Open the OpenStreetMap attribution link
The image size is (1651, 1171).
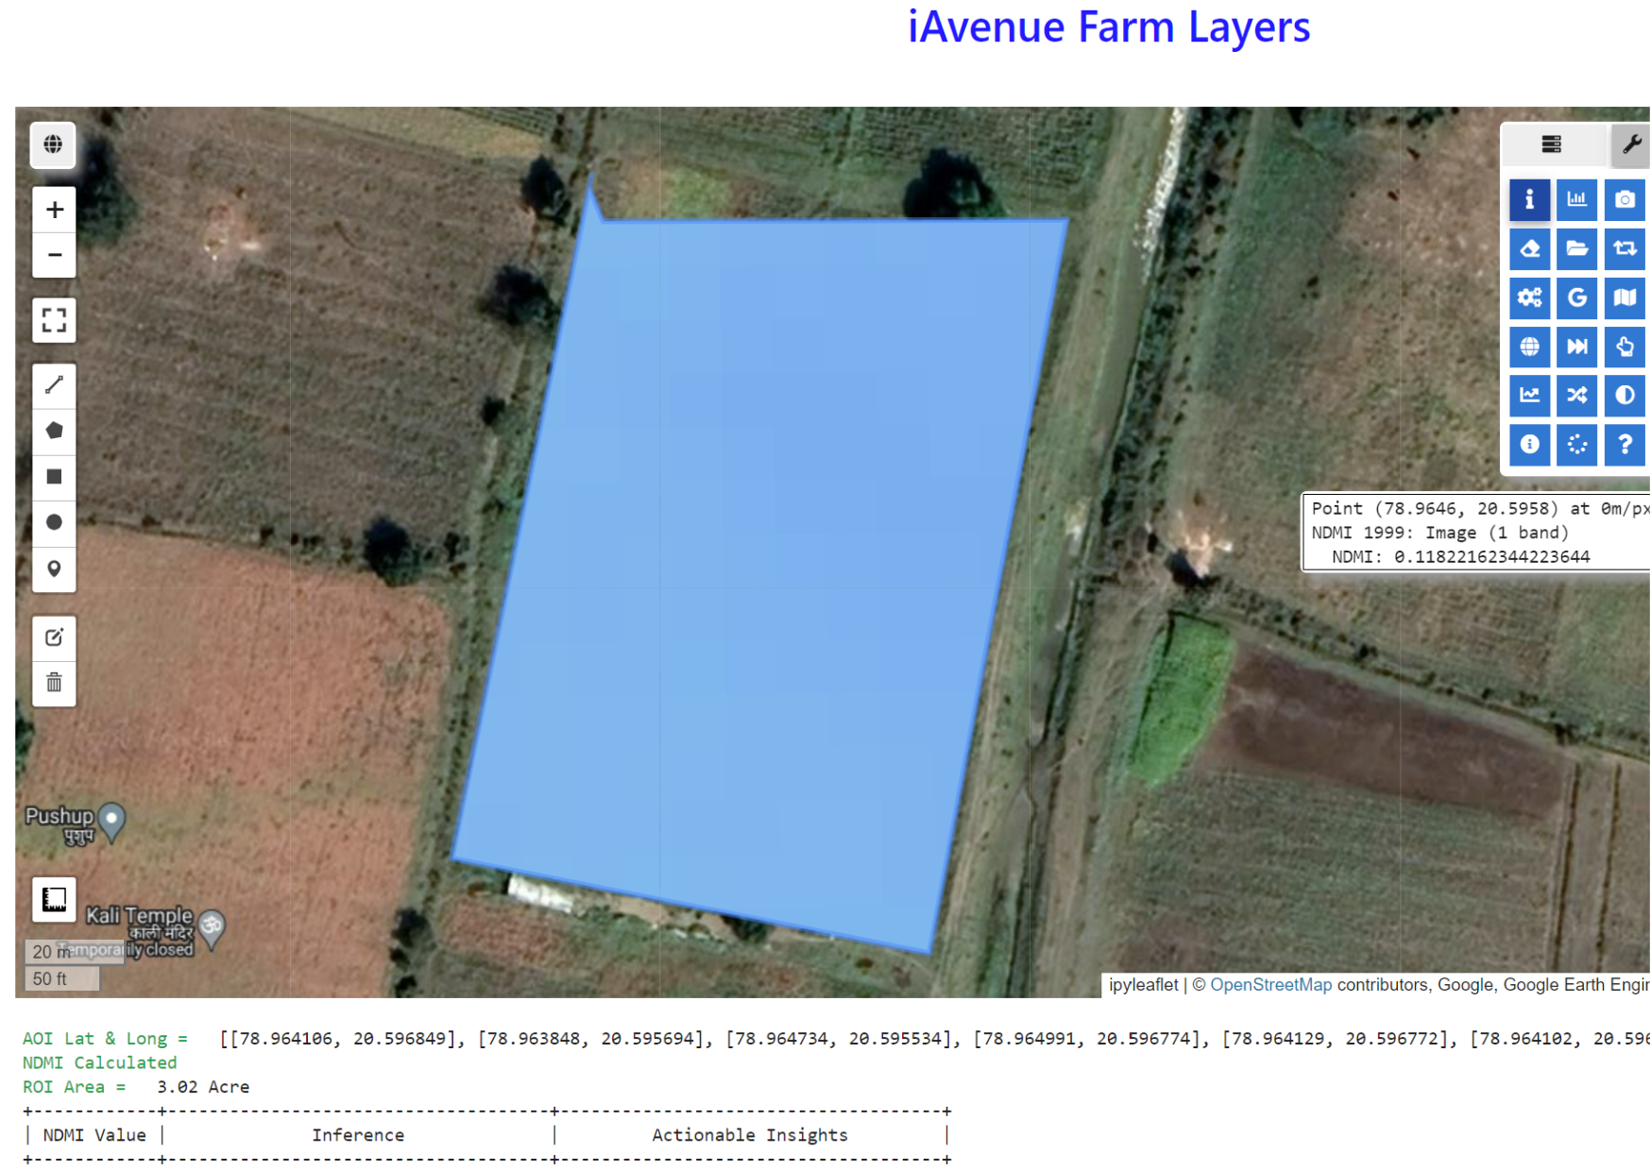pyautogui.click(x=1270, y=985)
